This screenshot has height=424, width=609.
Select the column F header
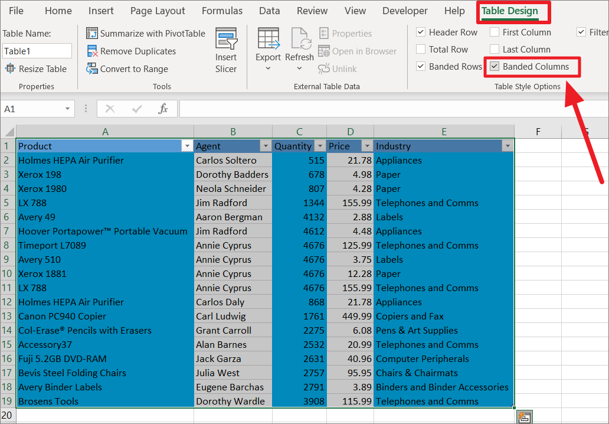(538, 132)
